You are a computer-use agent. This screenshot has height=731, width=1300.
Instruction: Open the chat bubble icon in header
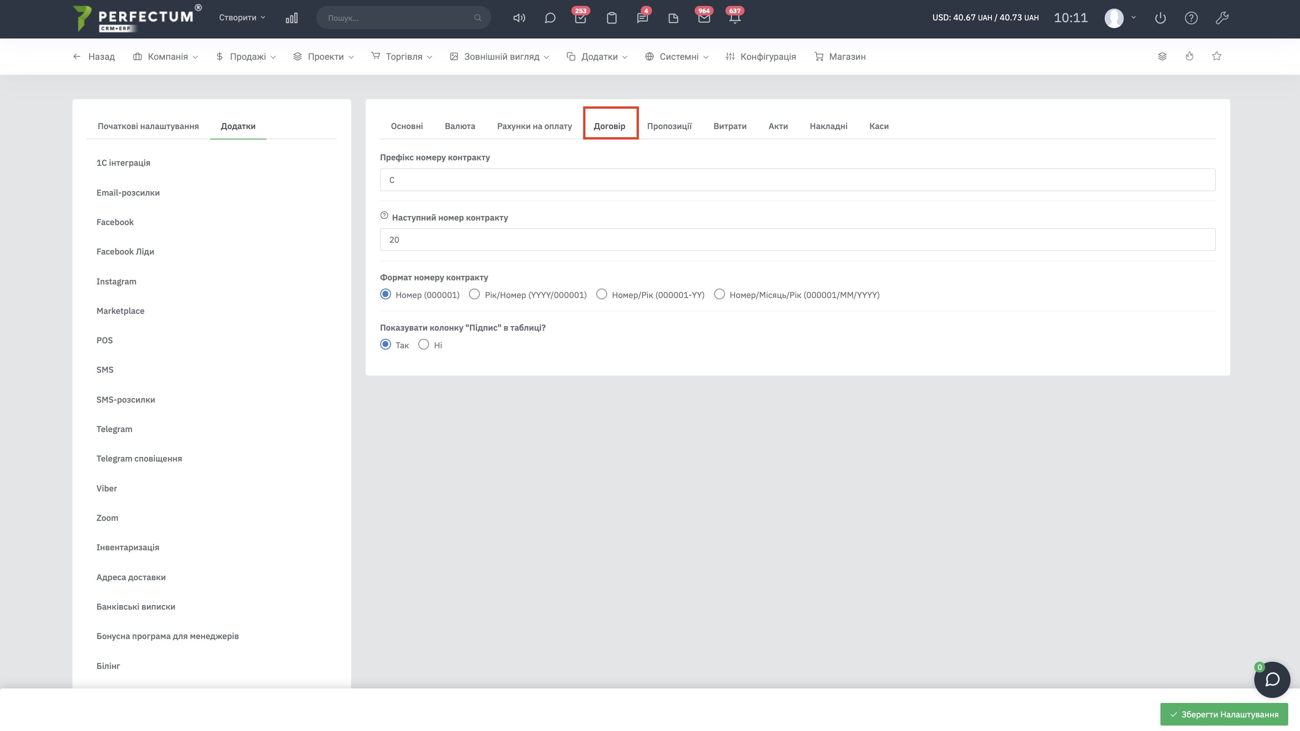pyautogui.click(x=550, y=18)
